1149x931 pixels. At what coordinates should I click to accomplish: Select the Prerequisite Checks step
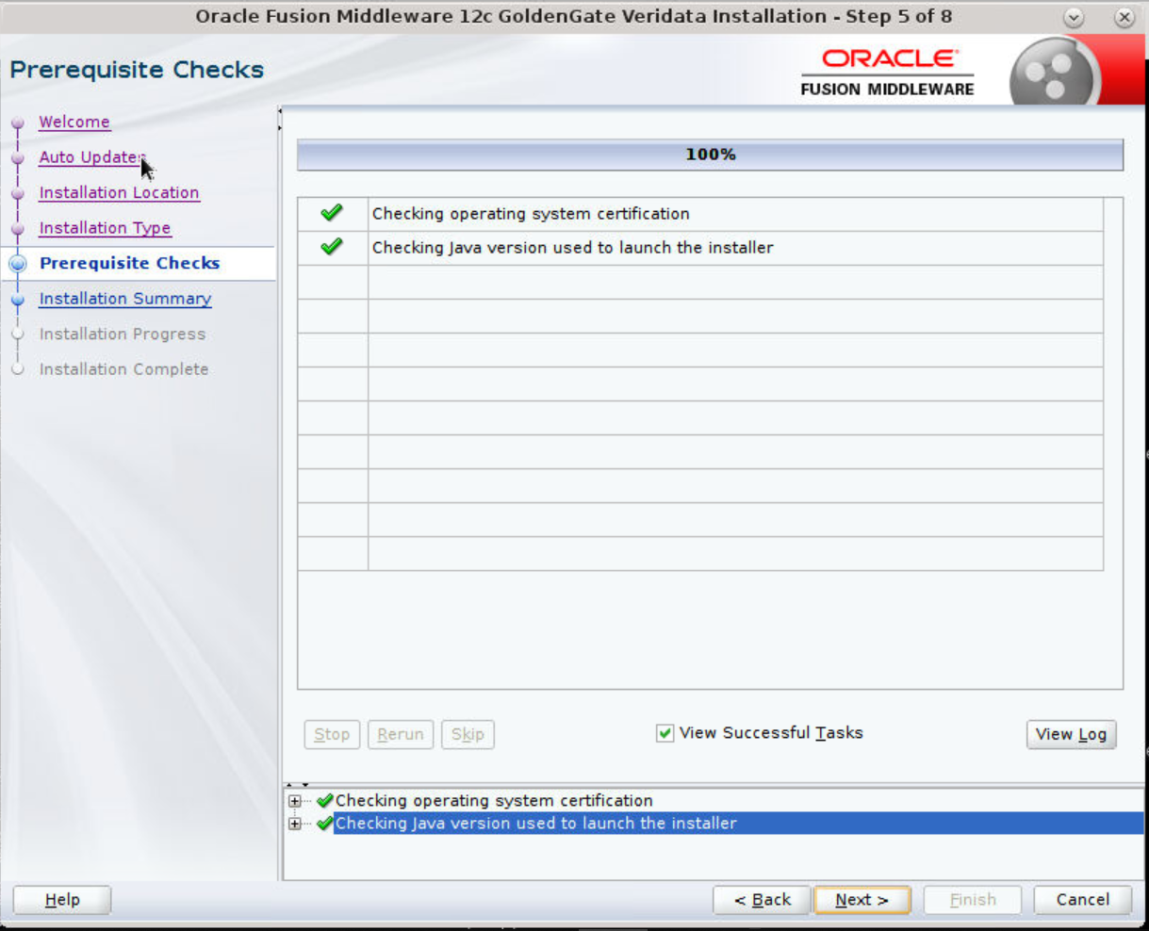point(129,264)
